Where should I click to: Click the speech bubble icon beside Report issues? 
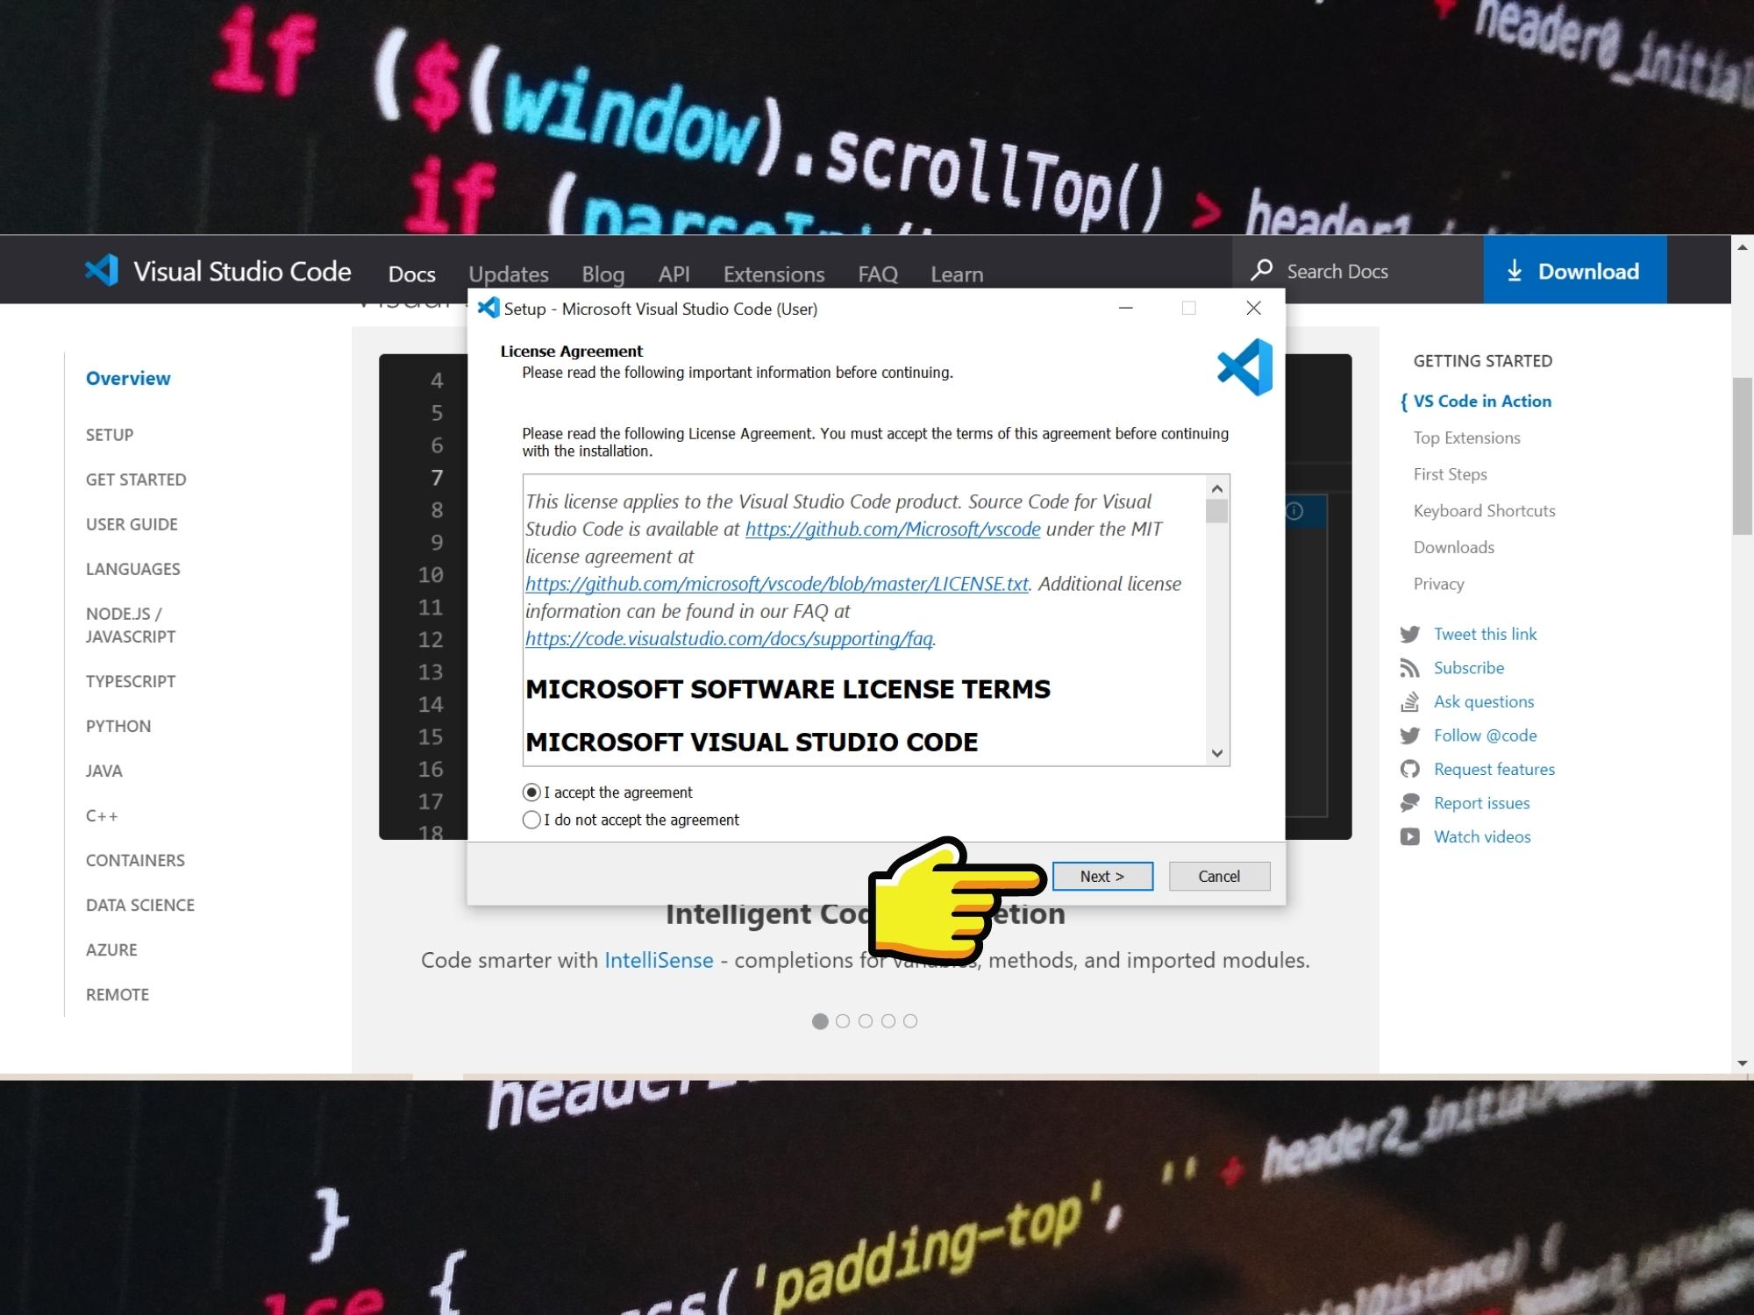tap(1410, 803)
